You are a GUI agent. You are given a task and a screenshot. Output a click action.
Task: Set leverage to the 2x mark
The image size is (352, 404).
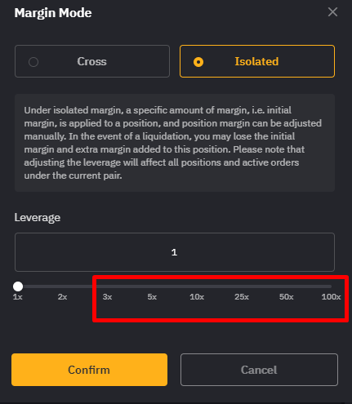(x=62, y=297)
